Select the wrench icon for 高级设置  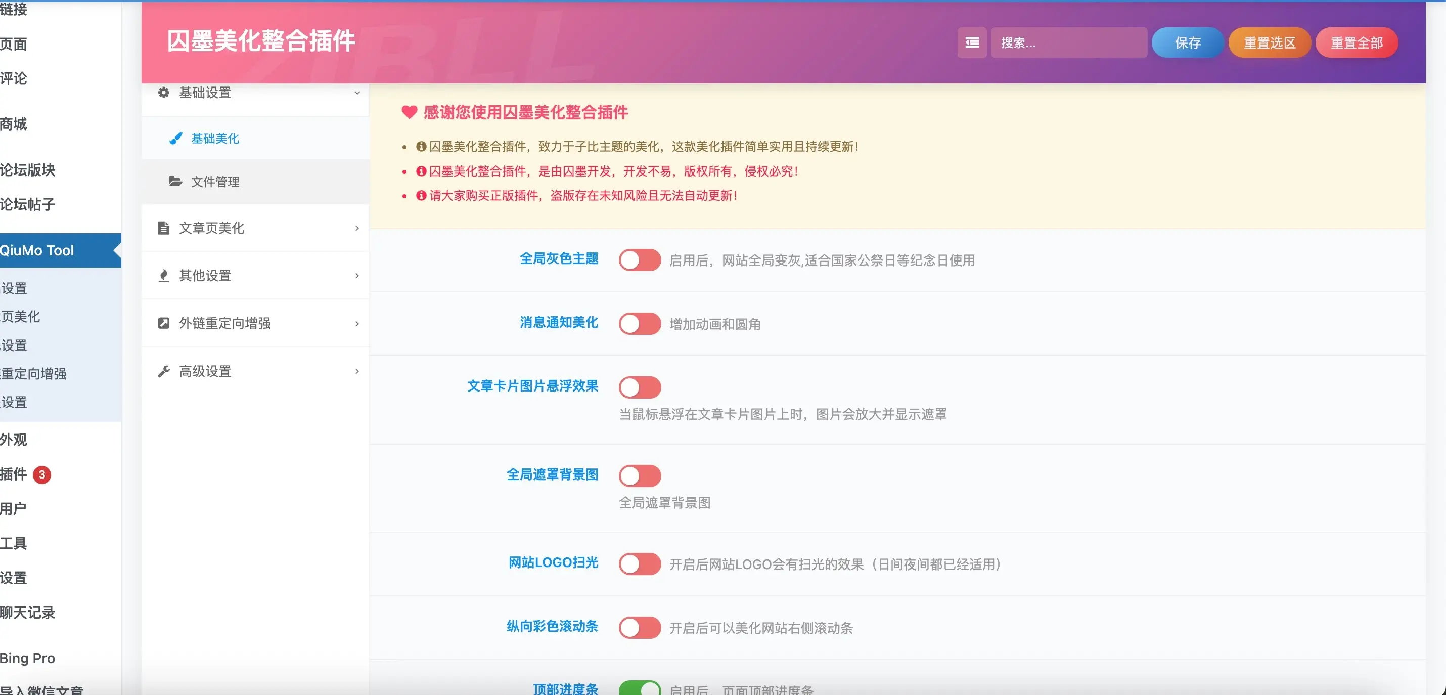(x=163, y=371)
